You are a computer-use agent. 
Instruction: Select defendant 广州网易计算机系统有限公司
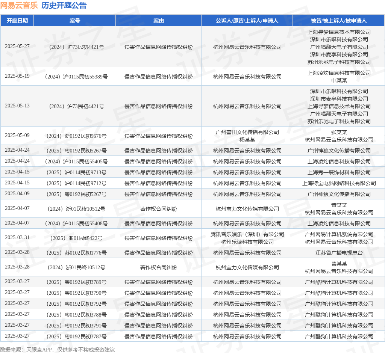(339, 234)
